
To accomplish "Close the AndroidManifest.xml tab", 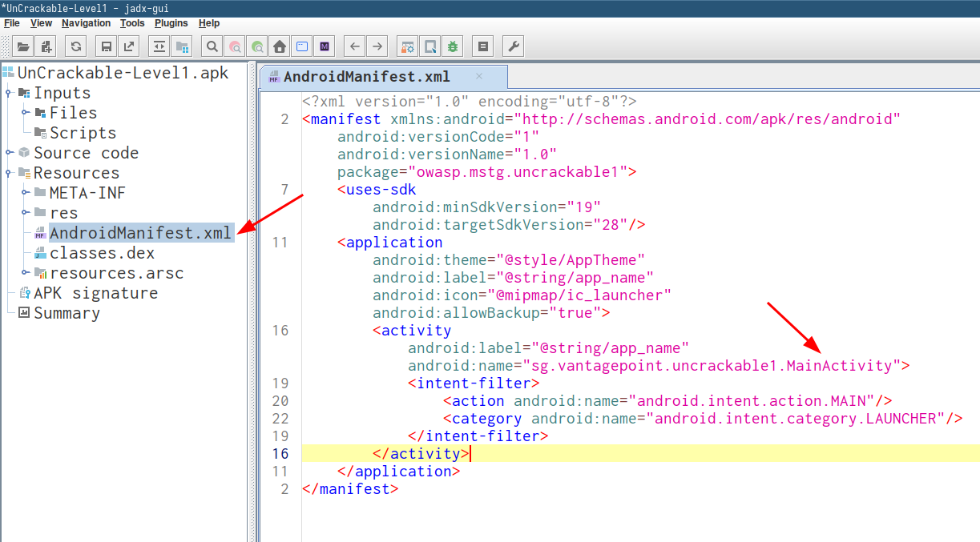I will click(x=479, y=76).
